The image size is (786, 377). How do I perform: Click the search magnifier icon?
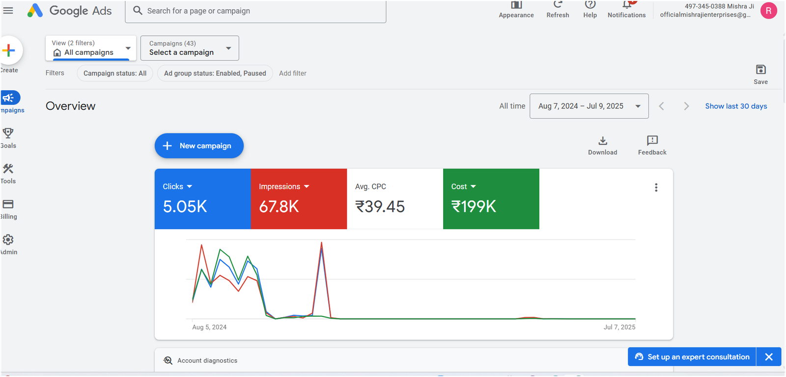coord(138,10)
